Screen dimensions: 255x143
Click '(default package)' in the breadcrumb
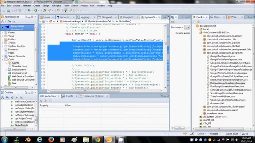point(72,21)
